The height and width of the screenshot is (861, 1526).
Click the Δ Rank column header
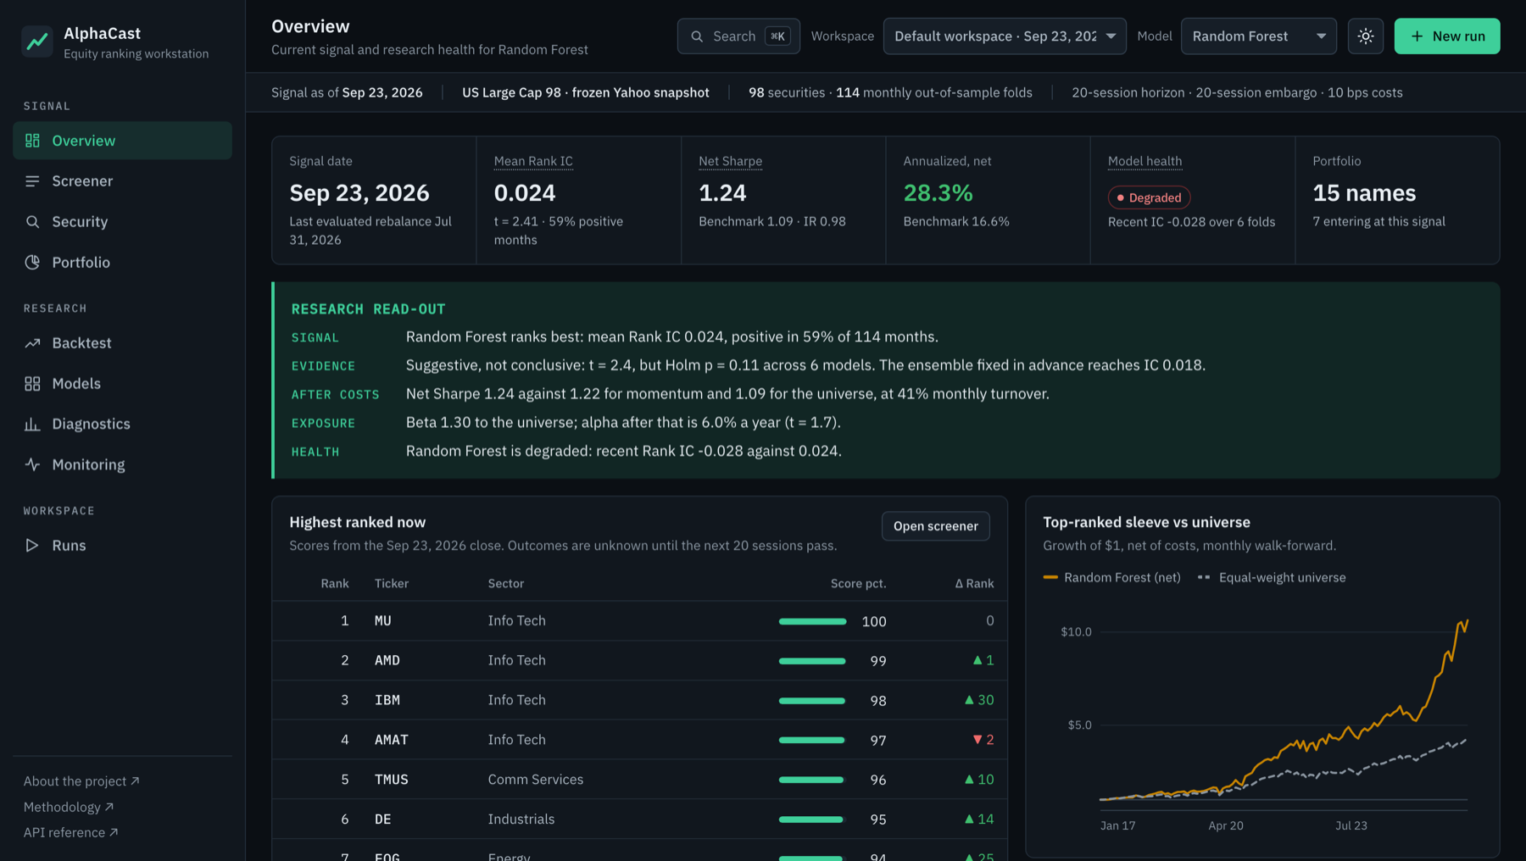[974, 584]
